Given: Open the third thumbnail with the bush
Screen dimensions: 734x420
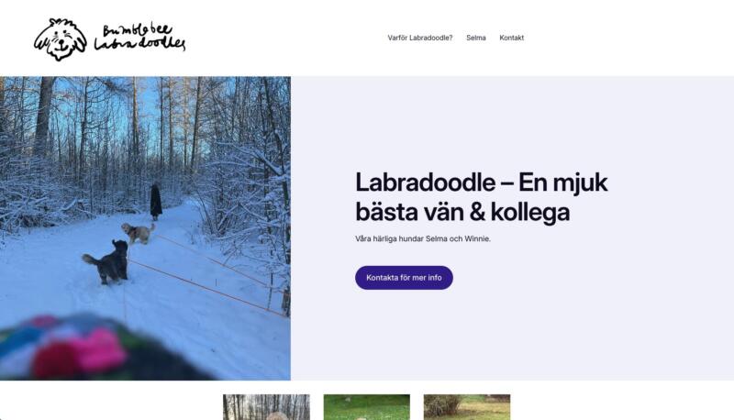Looking at the screenshot, I should point(467,407).
